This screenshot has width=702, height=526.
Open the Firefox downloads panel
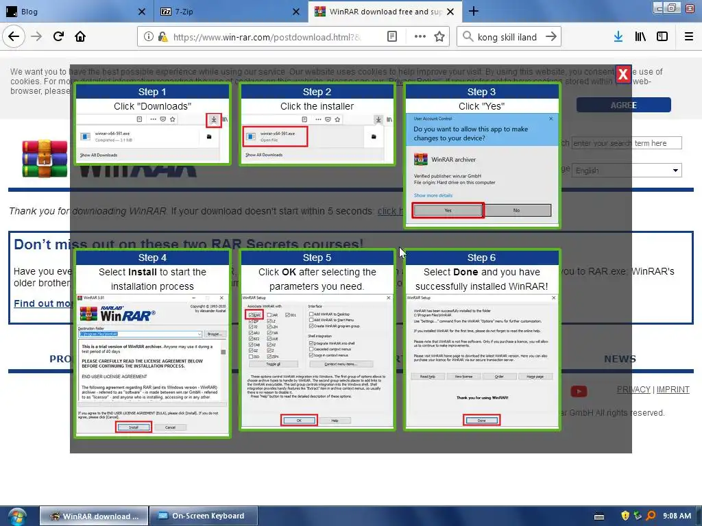tap(618, 37)
